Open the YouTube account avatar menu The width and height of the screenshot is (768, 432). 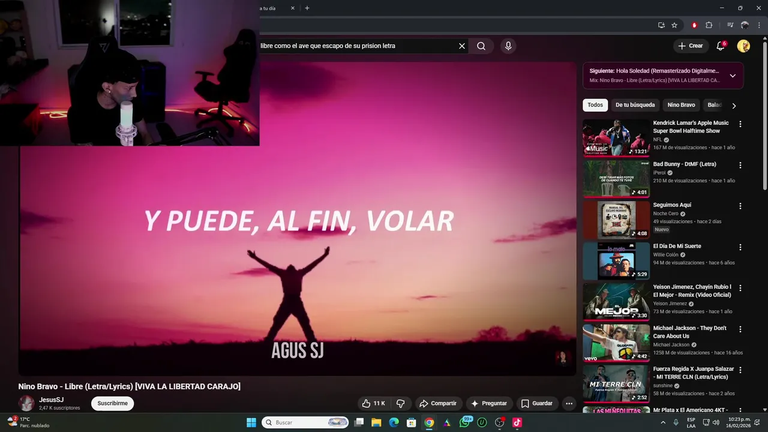(743, 46)
